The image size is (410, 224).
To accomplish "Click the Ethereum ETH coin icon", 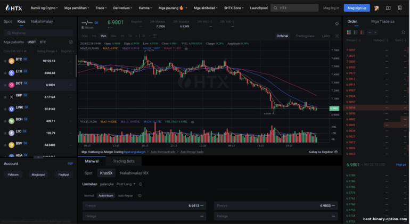I will (11, 73).
